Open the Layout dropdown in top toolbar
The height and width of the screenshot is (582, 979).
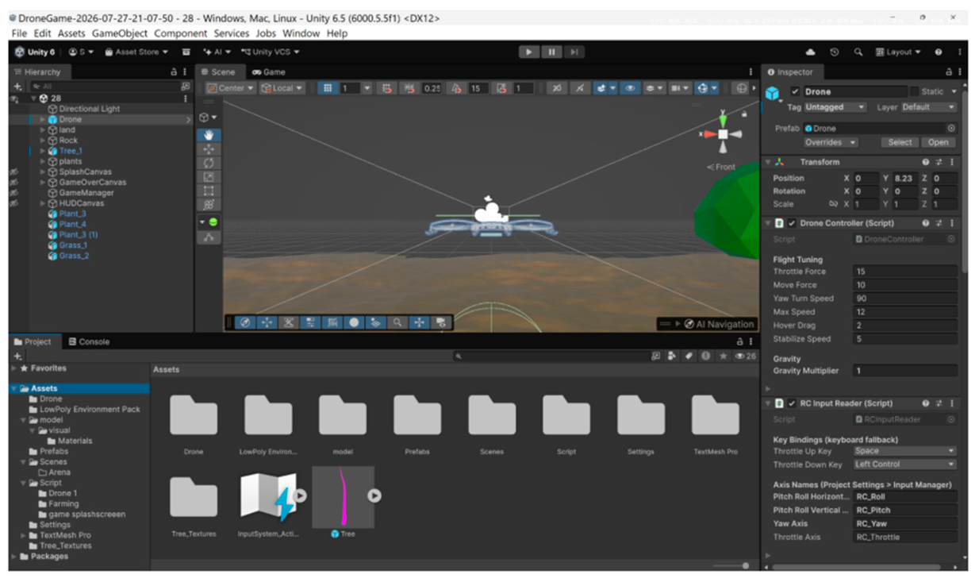898,52
